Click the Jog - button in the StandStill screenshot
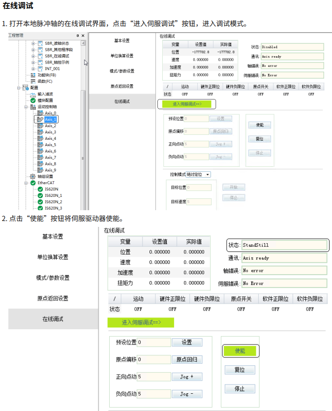This screenshot has height=411, width=332. pos(187,394)
